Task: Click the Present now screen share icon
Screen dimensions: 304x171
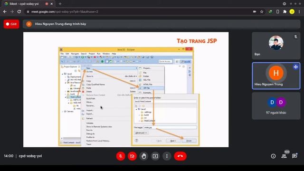Action: [x=155, y=156]
